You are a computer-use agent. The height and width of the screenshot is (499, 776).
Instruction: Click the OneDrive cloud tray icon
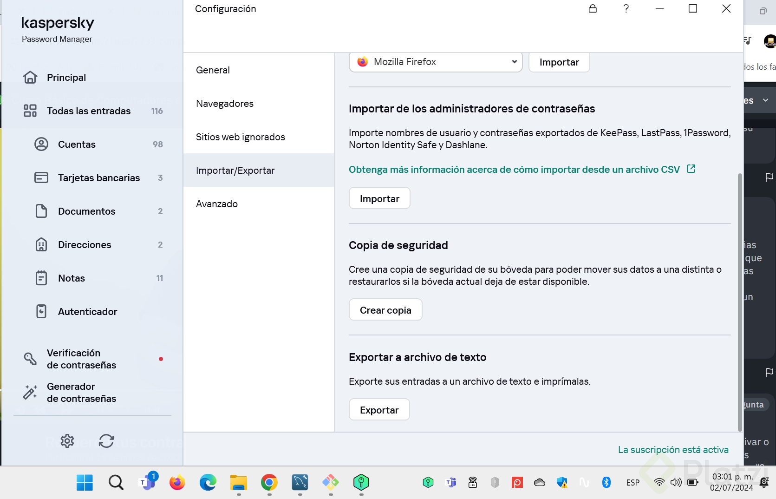tap(540, 482)
